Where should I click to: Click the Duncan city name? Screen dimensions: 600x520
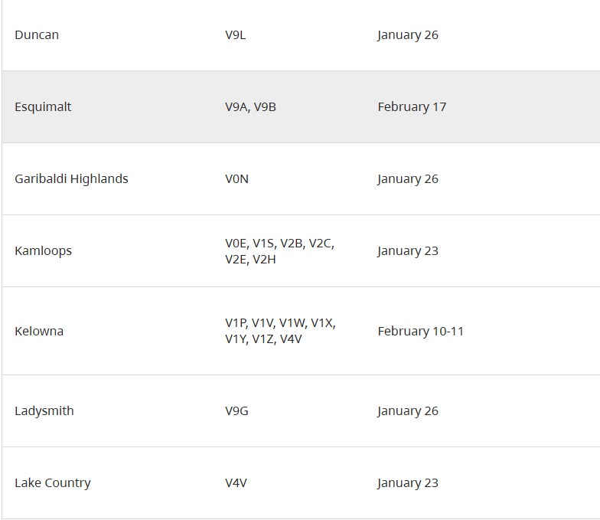coord(37,35)
